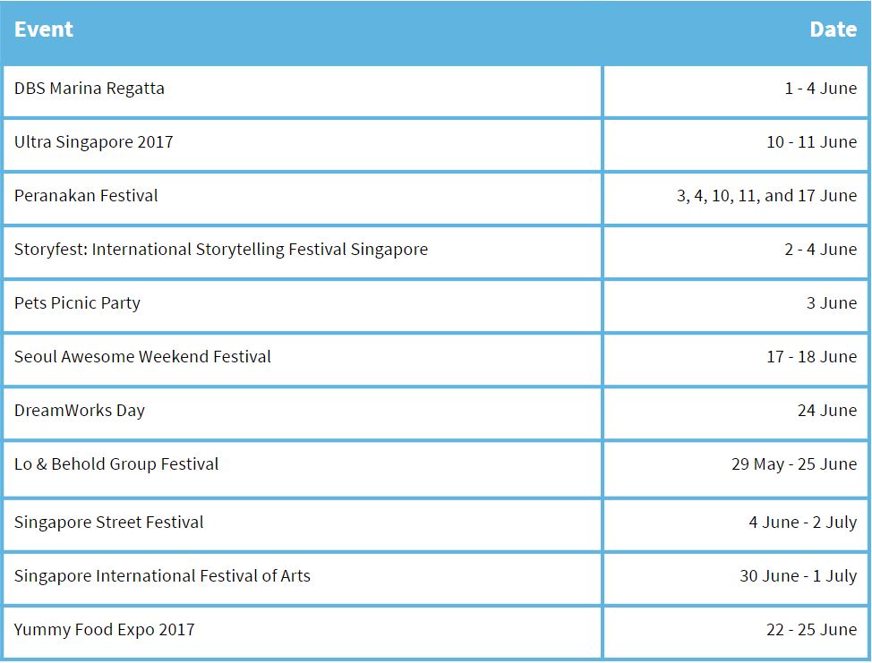This screenshot has width=872, height=663.
Task: Click Seoul Awesome Weekend Festival entry
Action: point(142,357)
